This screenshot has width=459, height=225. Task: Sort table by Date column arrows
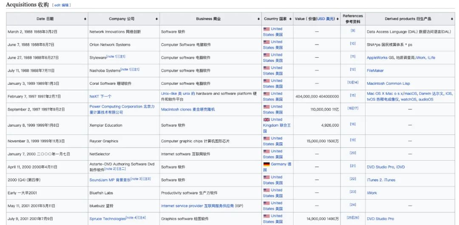point(85,19)
